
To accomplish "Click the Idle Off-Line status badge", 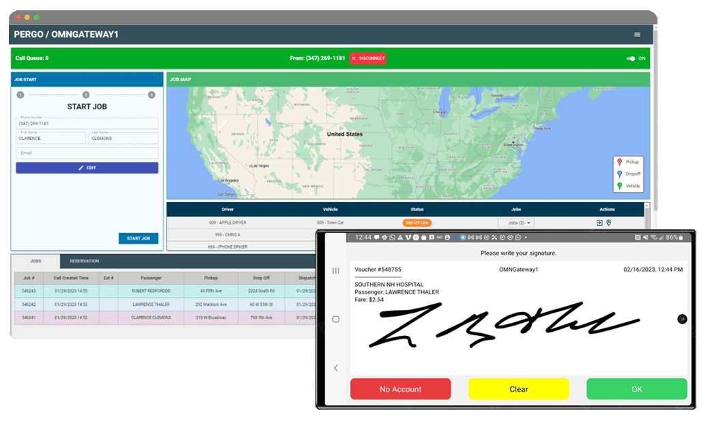I will click(x=417, y=223).
